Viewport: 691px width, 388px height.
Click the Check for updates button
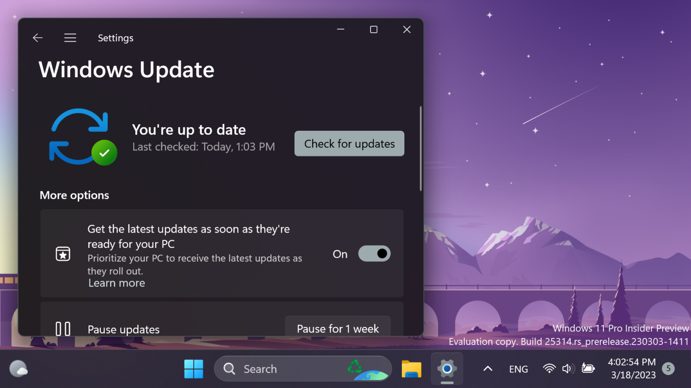(349, 144)
